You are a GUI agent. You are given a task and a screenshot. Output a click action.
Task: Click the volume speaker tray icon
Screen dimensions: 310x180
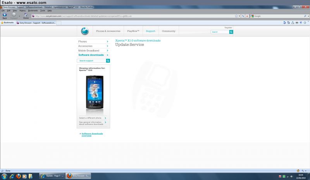292,177
